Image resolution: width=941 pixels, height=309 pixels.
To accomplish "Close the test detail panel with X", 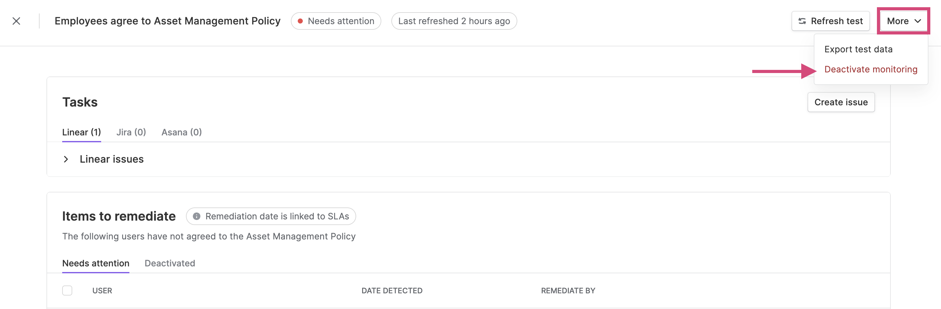I will pyautogui.click(x=16, y=21).
